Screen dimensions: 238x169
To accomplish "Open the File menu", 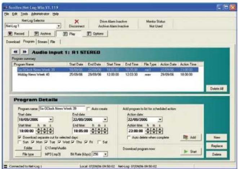I will pyautogui.click(x=6, y=14).
